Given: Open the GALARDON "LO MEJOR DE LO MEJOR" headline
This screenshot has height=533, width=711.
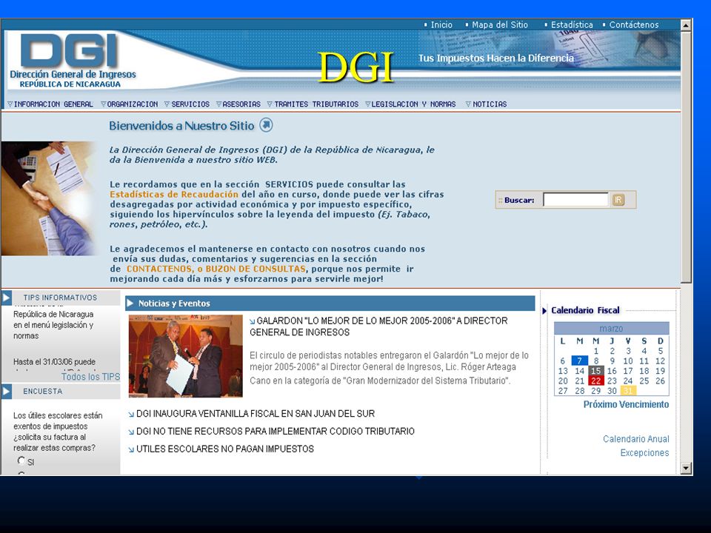Looking at the screenshot, I should pyautogui.click(x=378, y=326).
